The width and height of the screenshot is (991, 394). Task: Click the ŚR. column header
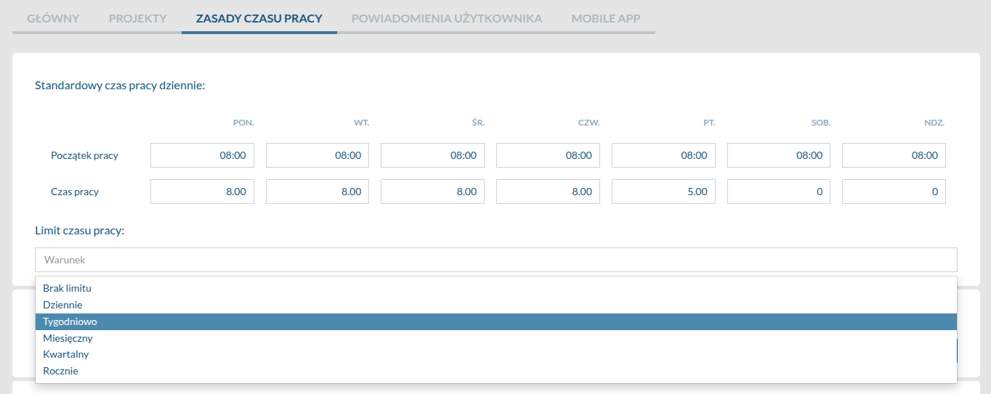(x=477, y=123)
